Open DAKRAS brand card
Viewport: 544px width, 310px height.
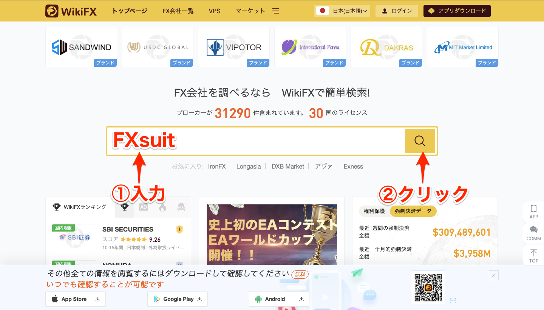[x=386, y=47]
